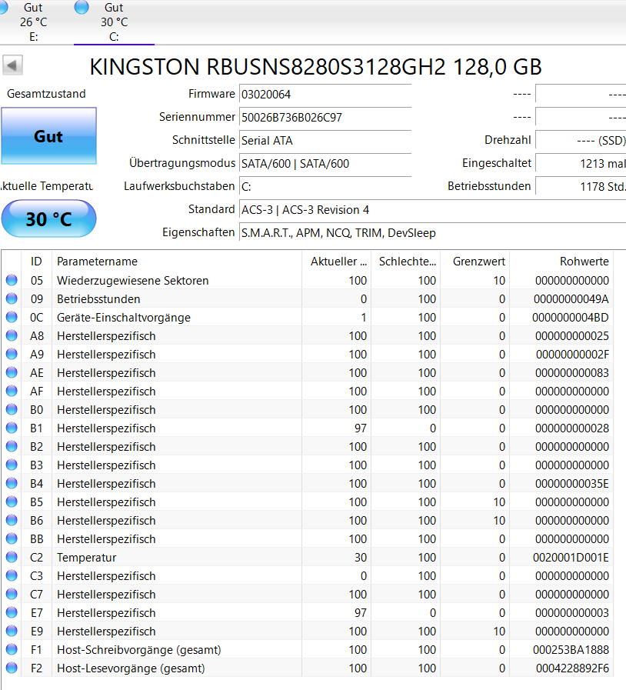Image resolution: width=626 pixels, height=690 pixels.
Task: Click the Grenzwert column header
Action: (475, 262)
